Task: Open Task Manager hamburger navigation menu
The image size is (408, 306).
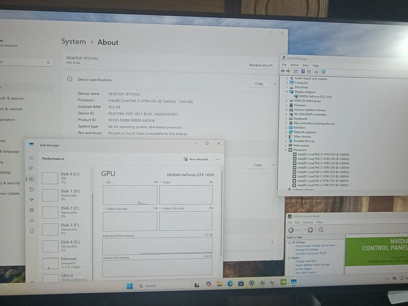Action: point(31,158)
